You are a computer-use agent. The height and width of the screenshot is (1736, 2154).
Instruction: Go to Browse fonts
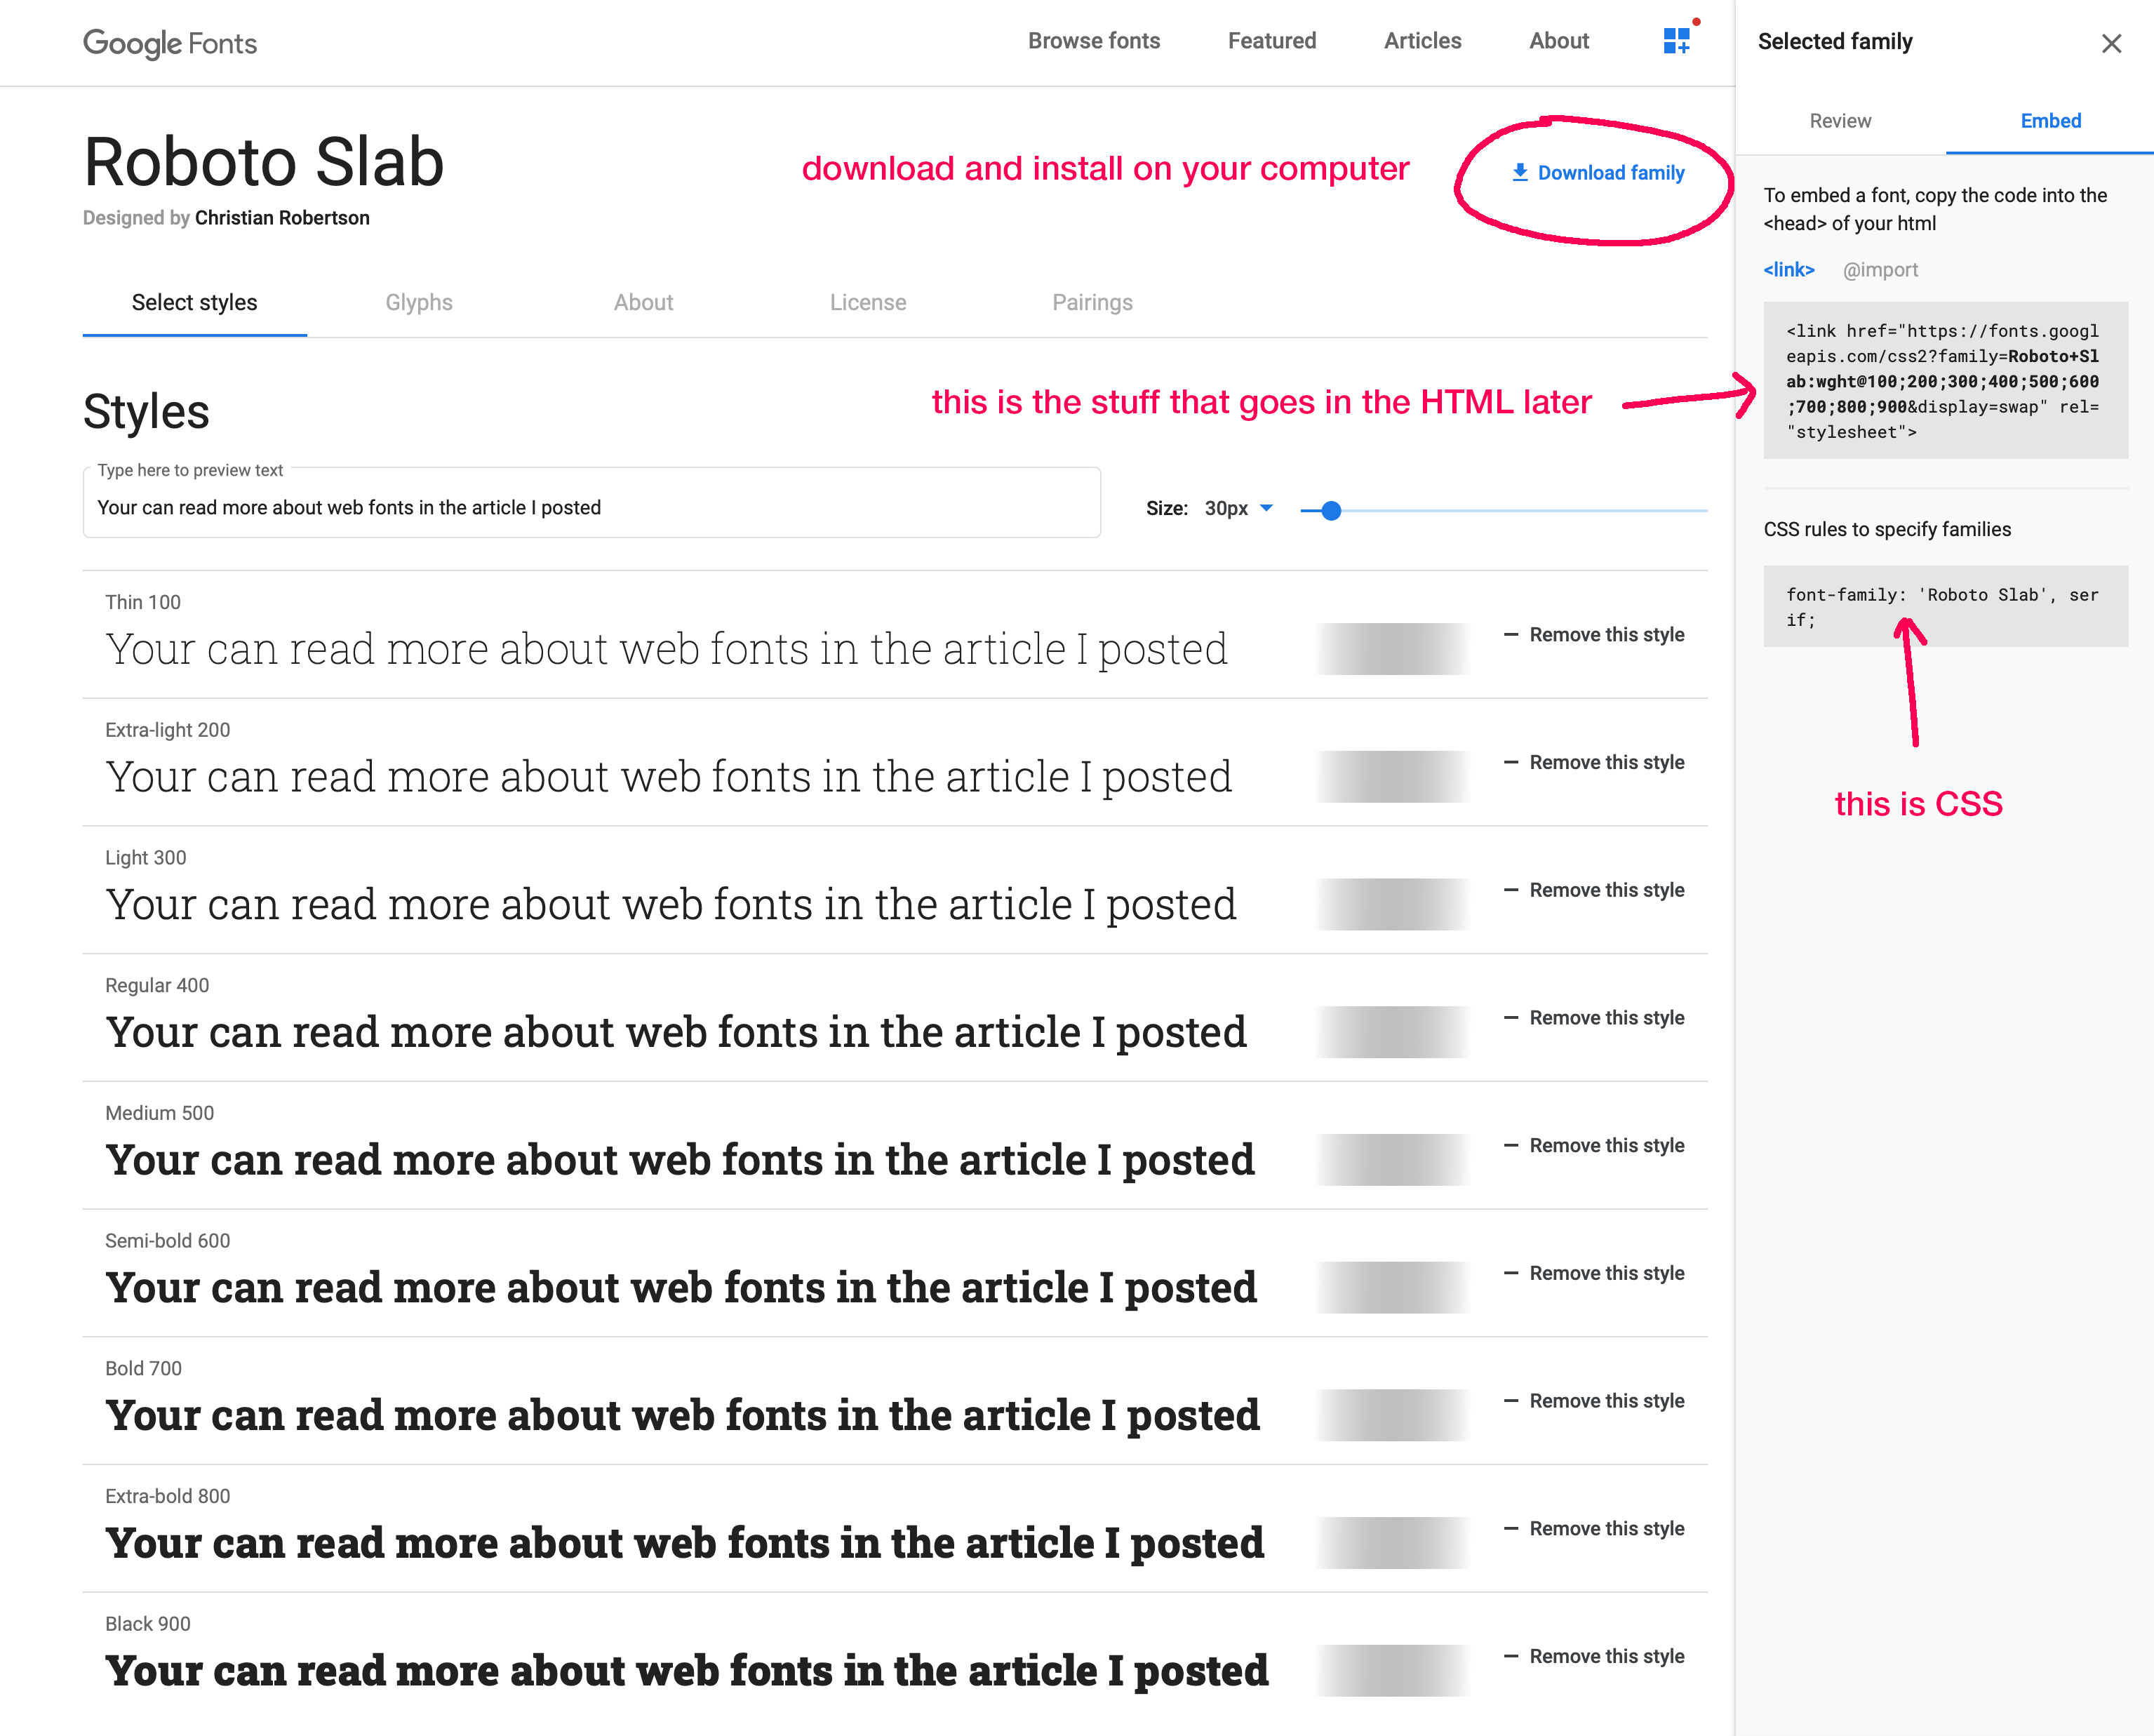click(1094, 41)
